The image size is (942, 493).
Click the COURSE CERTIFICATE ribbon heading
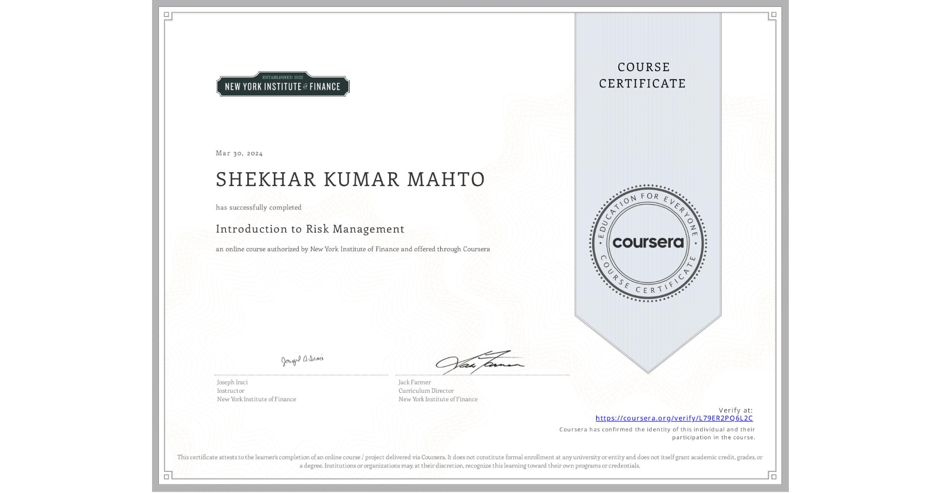tap(643, 75)
